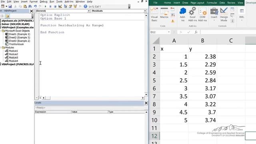
Task: Open Excel Add-ins gears icon
Action: [192, 14]
